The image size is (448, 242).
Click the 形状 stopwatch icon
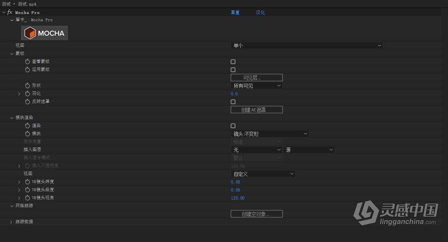tap(27, 85)
